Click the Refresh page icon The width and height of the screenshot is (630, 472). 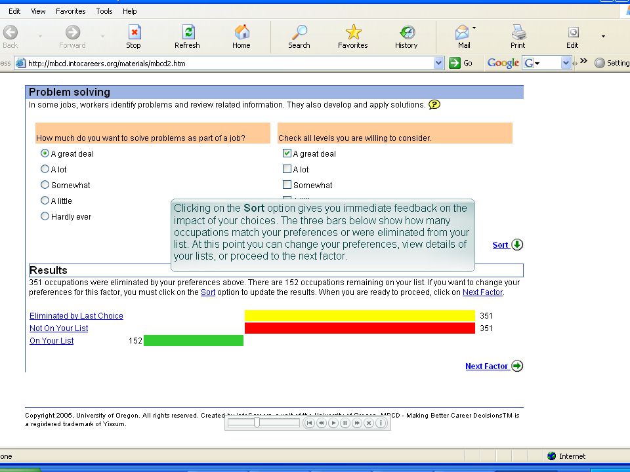188,32
